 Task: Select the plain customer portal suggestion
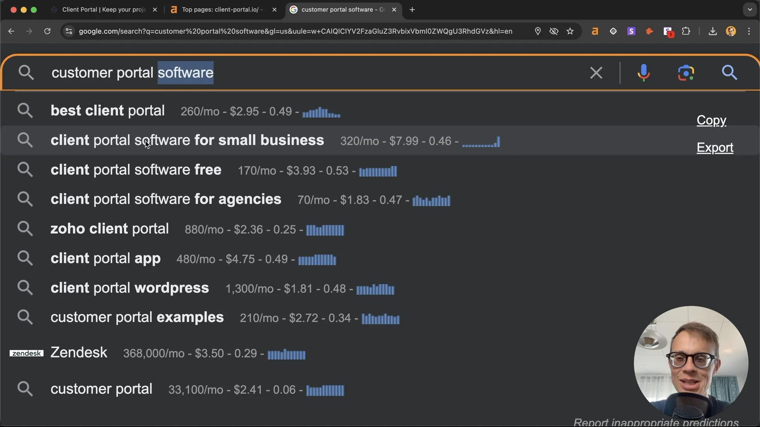tap(380, 389)
